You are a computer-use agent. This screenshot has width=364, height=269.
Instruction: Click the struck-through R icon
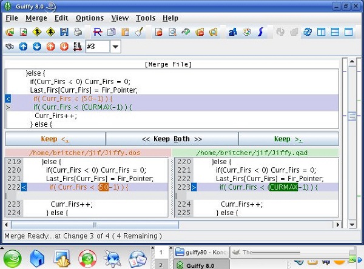coord(98,32)
